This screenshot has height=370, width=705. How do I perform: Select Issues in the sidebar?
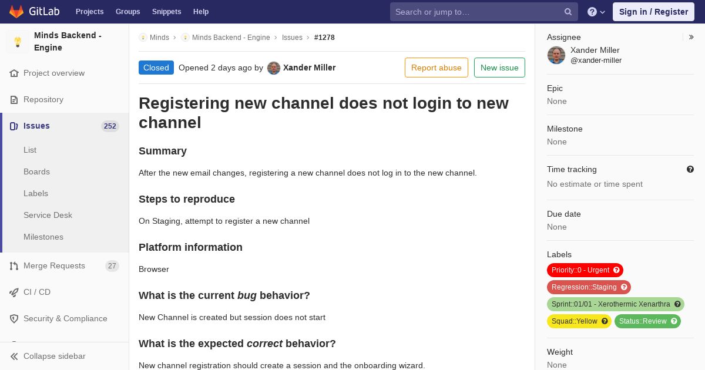(x=36, y=126)
